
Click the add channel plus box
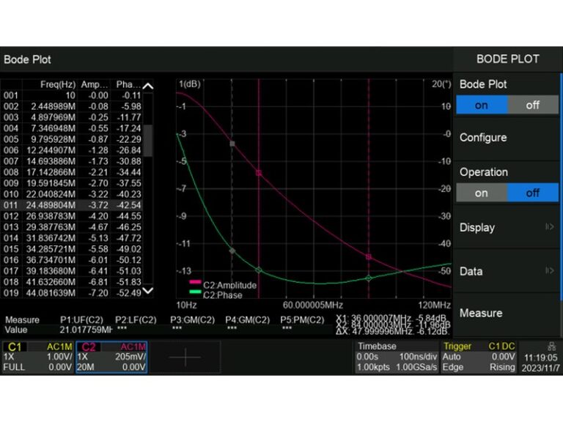coord(185,357)
